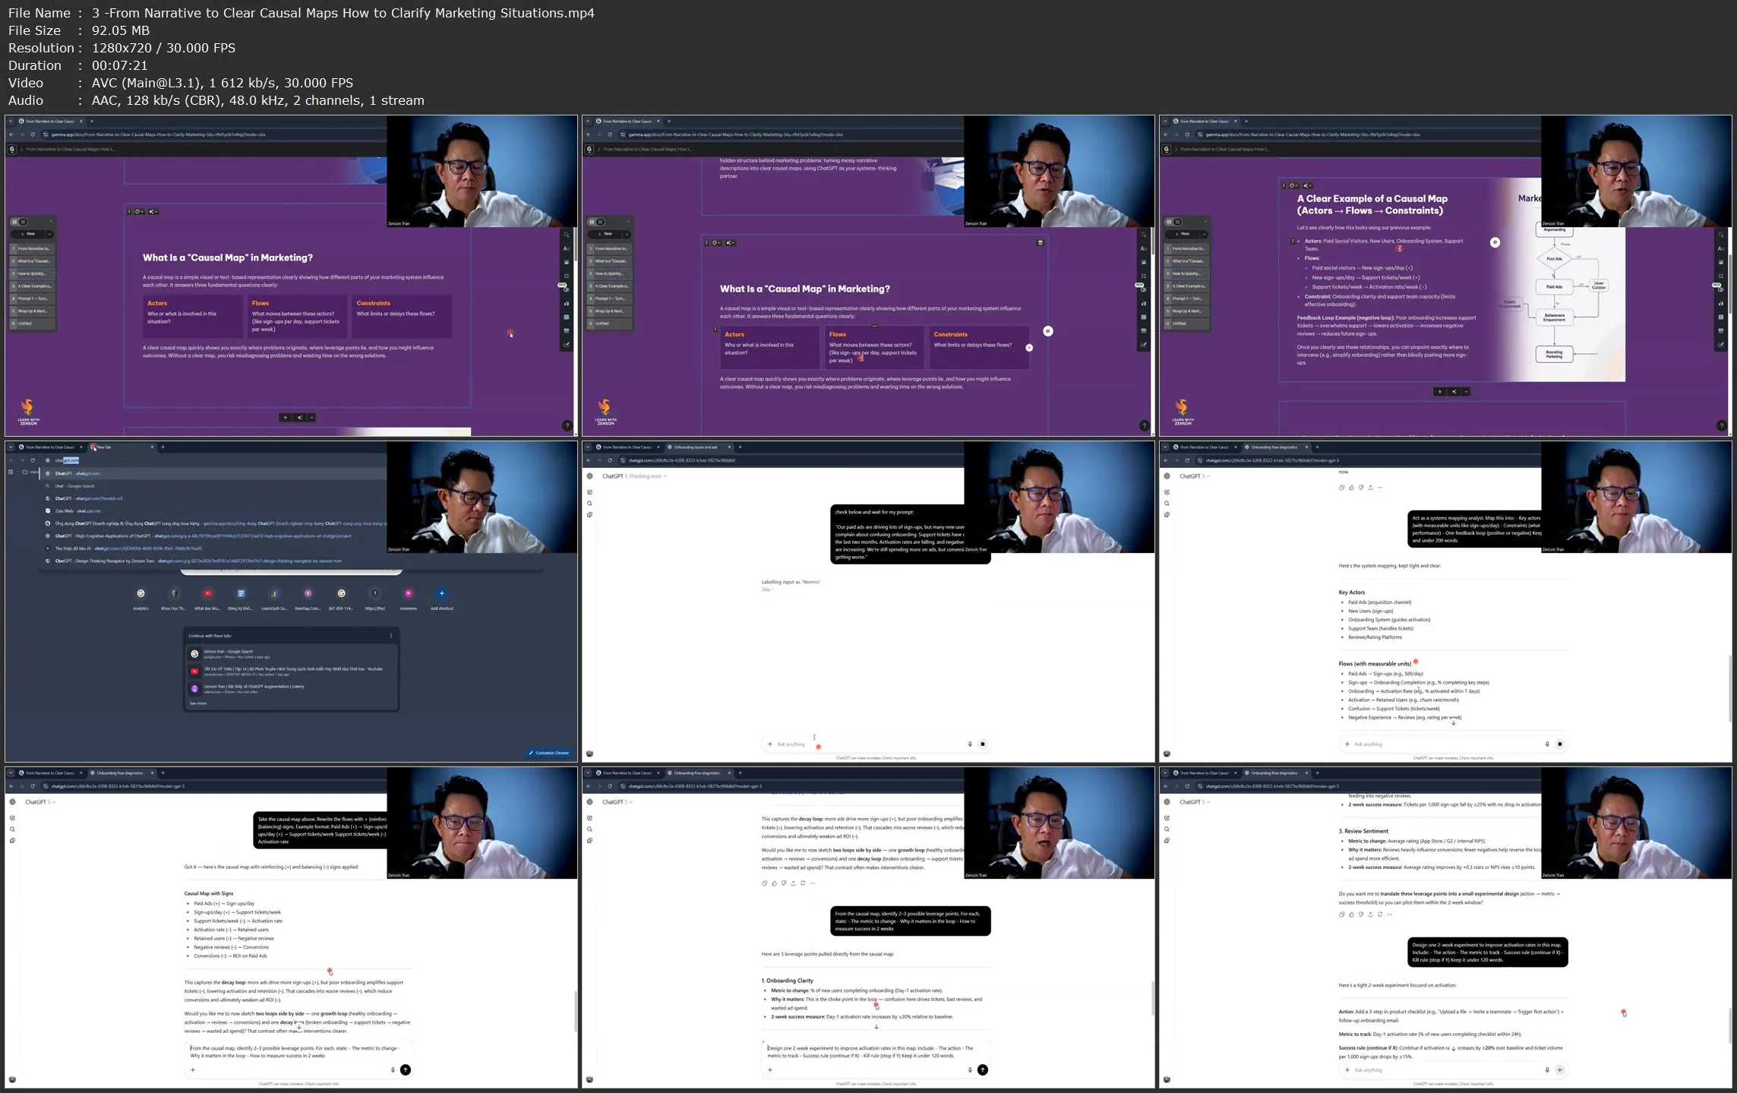
Task: Choose the 'chat - Google Search' suggestion
Action: [x=74, y=486]
